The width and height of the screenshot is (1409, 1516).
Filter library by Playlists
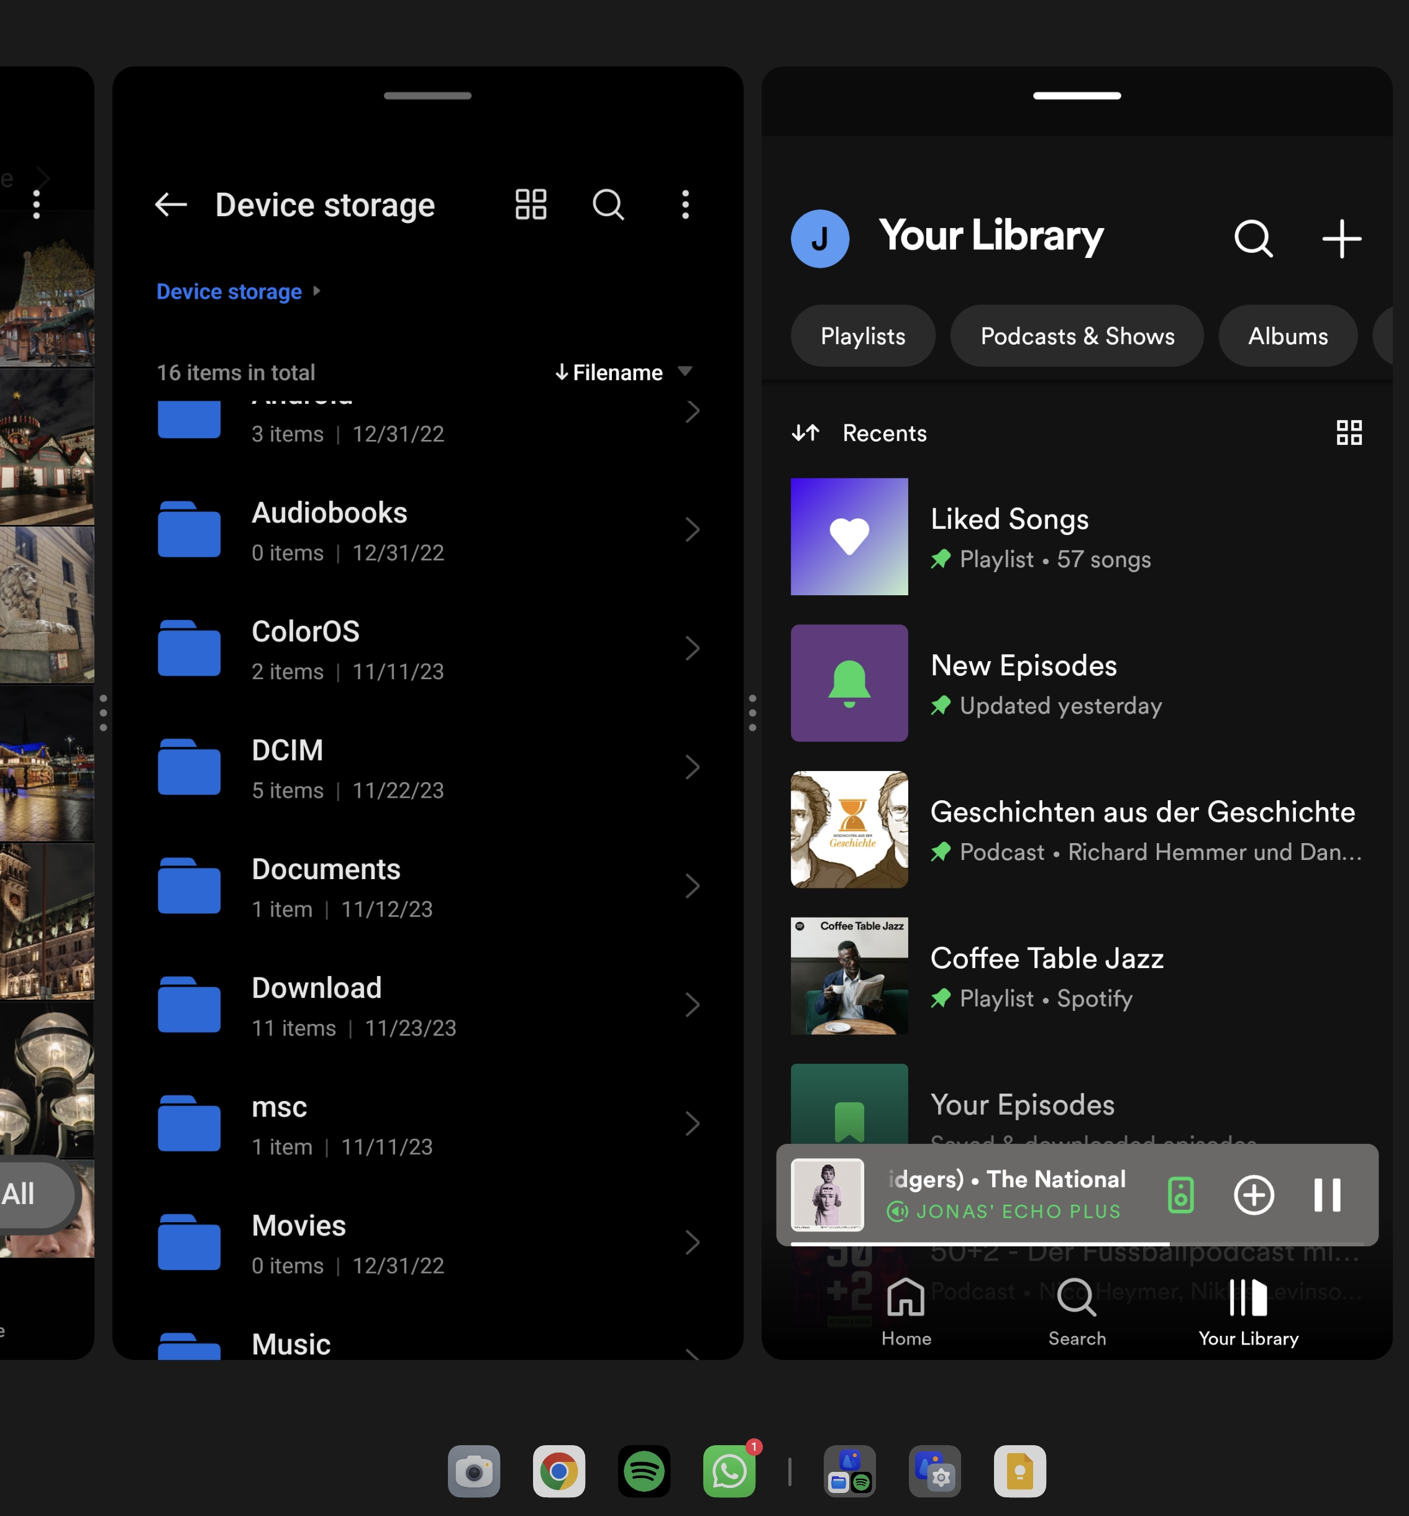coord(862,336)
